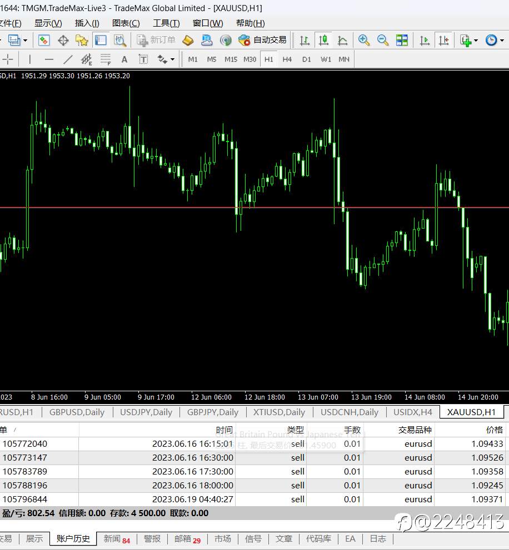The height and width of the screenshot is (550, 509).
Task: Open the Data Window crosshair-circle icon
Action: click(63, 41)
